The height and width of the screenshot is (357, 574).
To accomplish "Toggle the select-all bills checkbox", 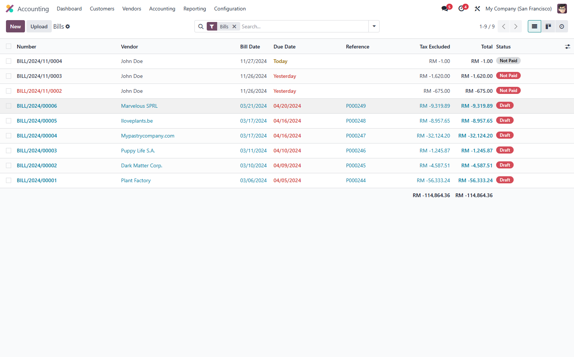I will [9, 46].
